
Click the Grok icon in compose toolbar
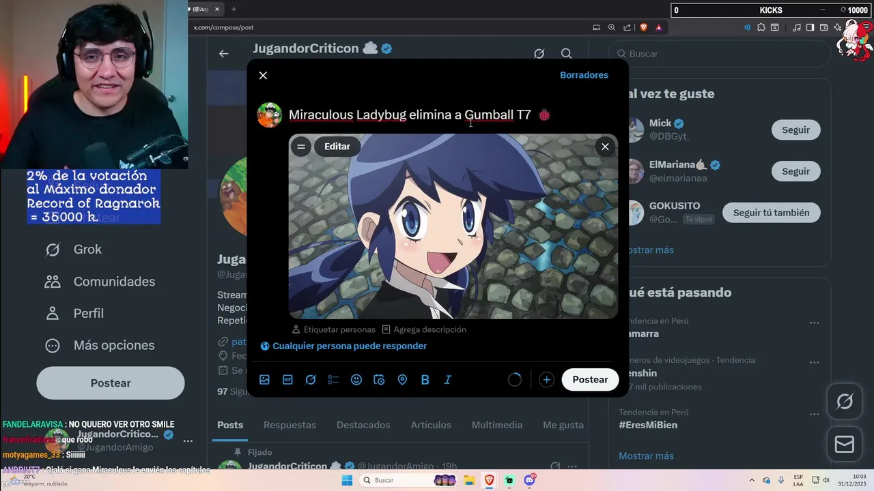pos(311,380)
